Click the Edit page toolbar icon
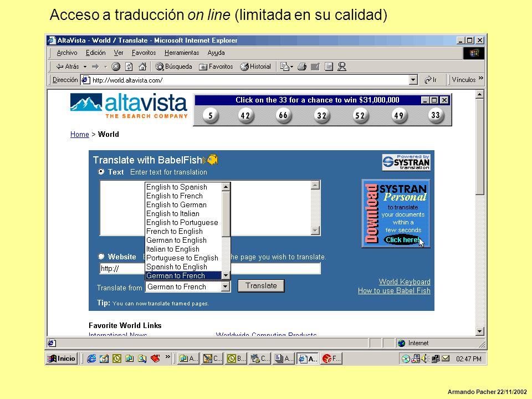The width and height of the screenshot is (532, 399). click(315, 66)
